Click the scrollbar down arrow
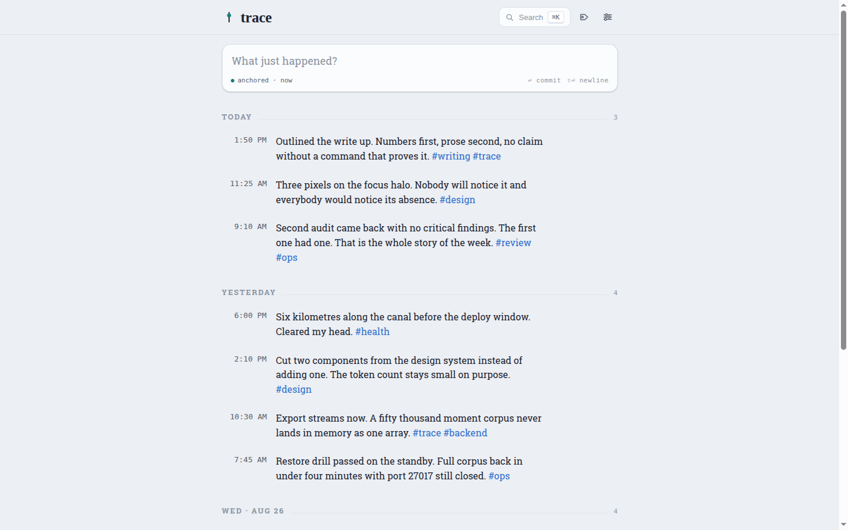The height and width of the screenshot is (530, 848). 843,525
